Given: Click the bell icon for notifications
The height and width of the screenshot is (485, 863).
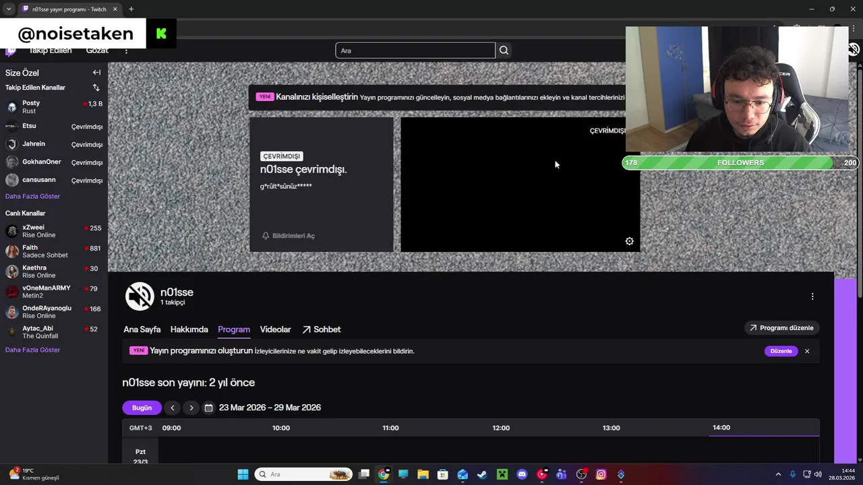Looking at the screenshot, I should pos(266,236).
